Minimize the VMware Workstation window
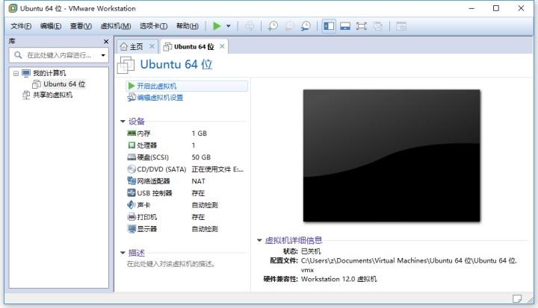Viewport: 538px width, 308px height. (x=471, y=8)
